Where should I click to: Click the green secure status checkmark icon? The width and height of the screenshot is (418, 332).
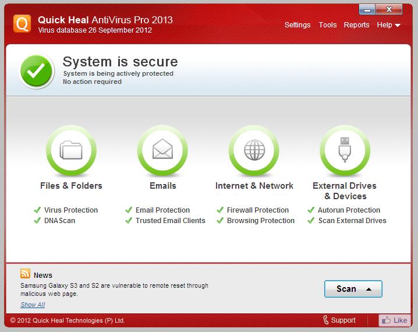(x=37, y=71)
